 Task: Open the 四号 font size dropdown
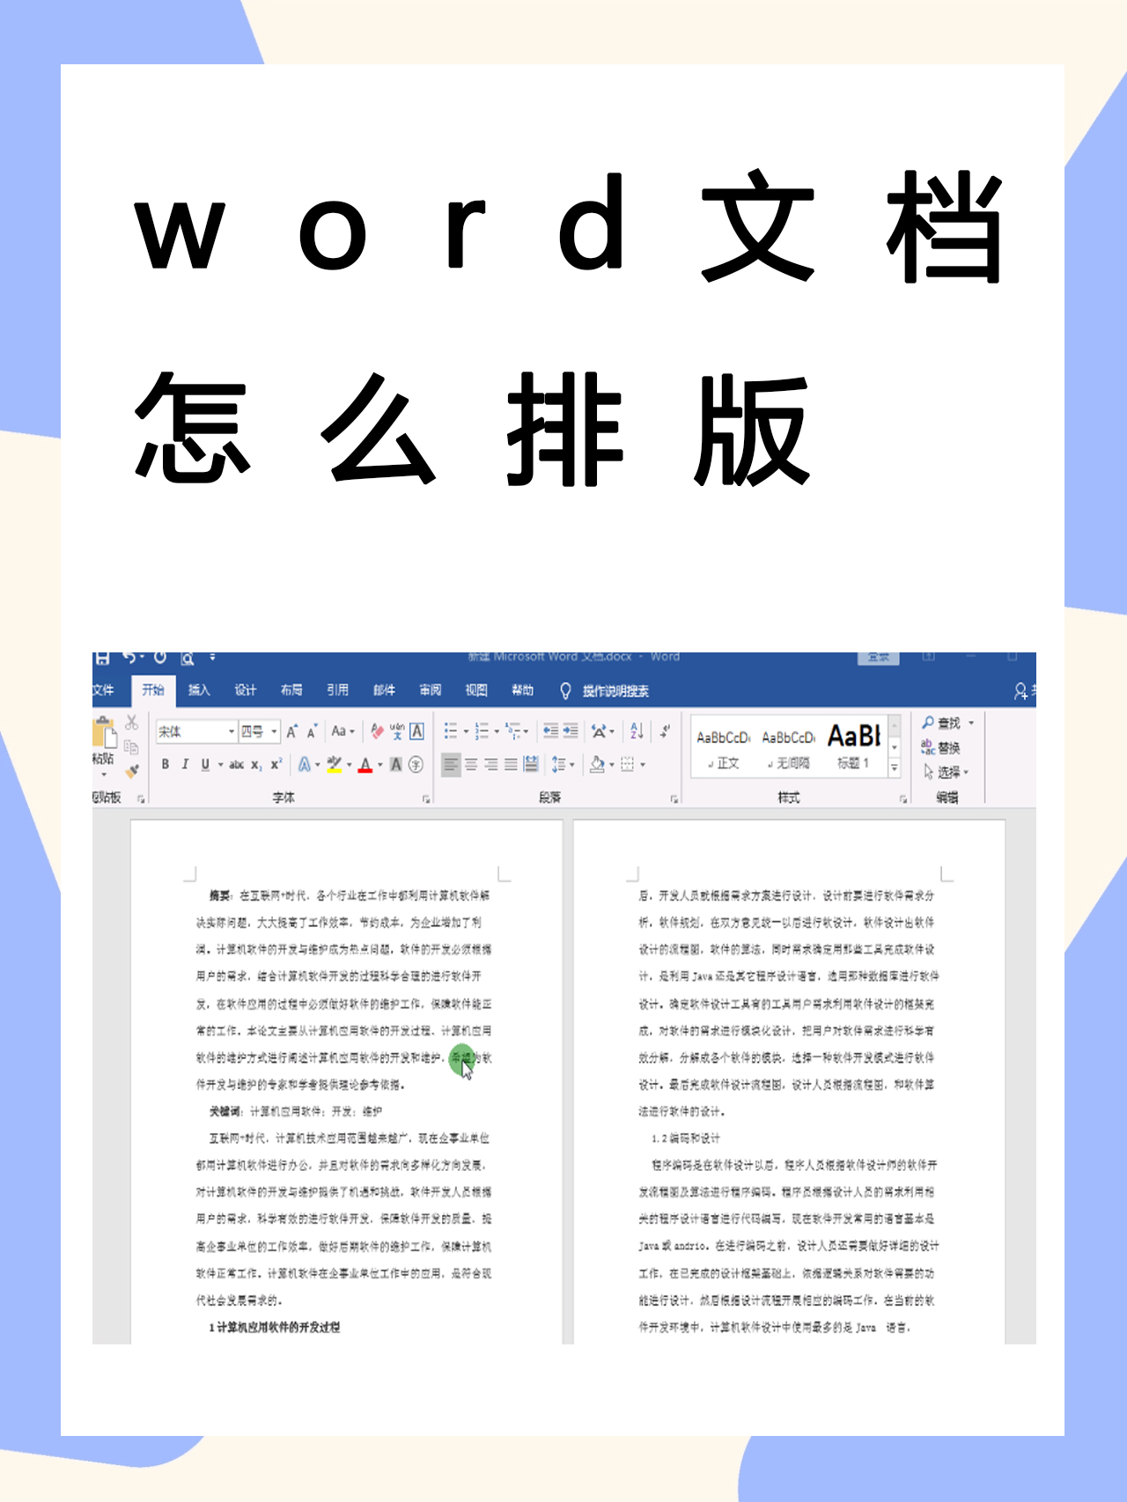click(275, 732)
